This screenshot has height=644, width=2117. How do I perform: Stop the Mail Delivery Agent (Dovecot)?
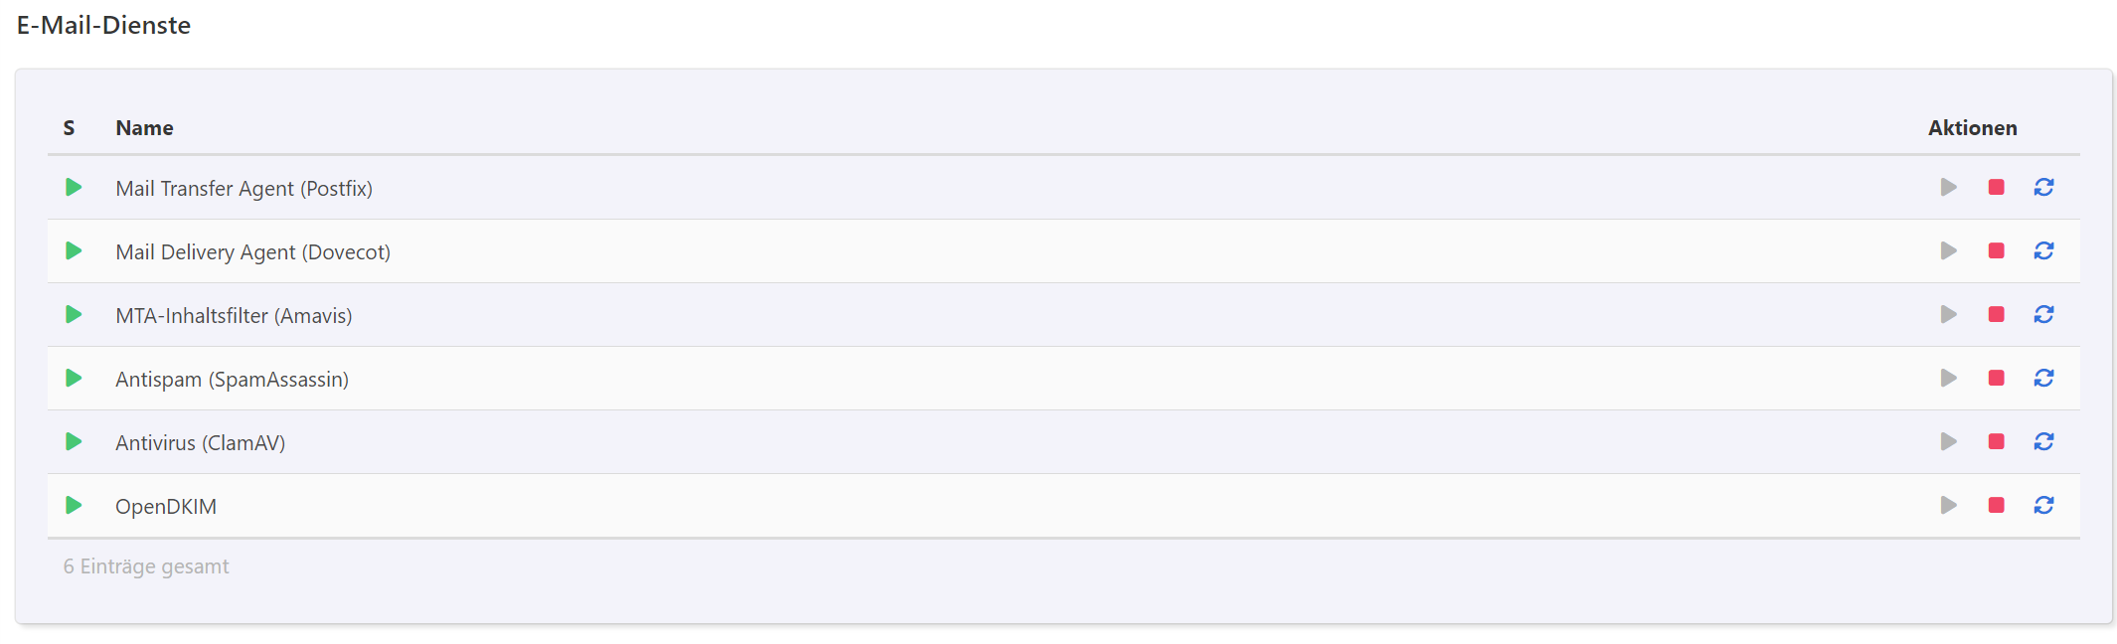[1996, 251]
